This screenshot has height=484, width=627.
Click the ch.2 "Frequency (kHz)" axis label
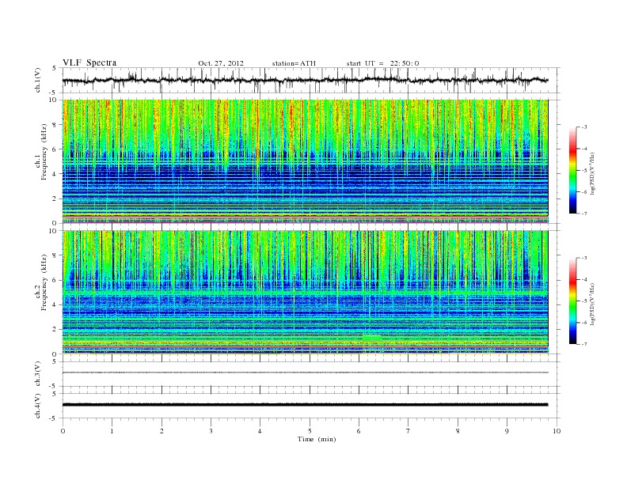[45, 282]
